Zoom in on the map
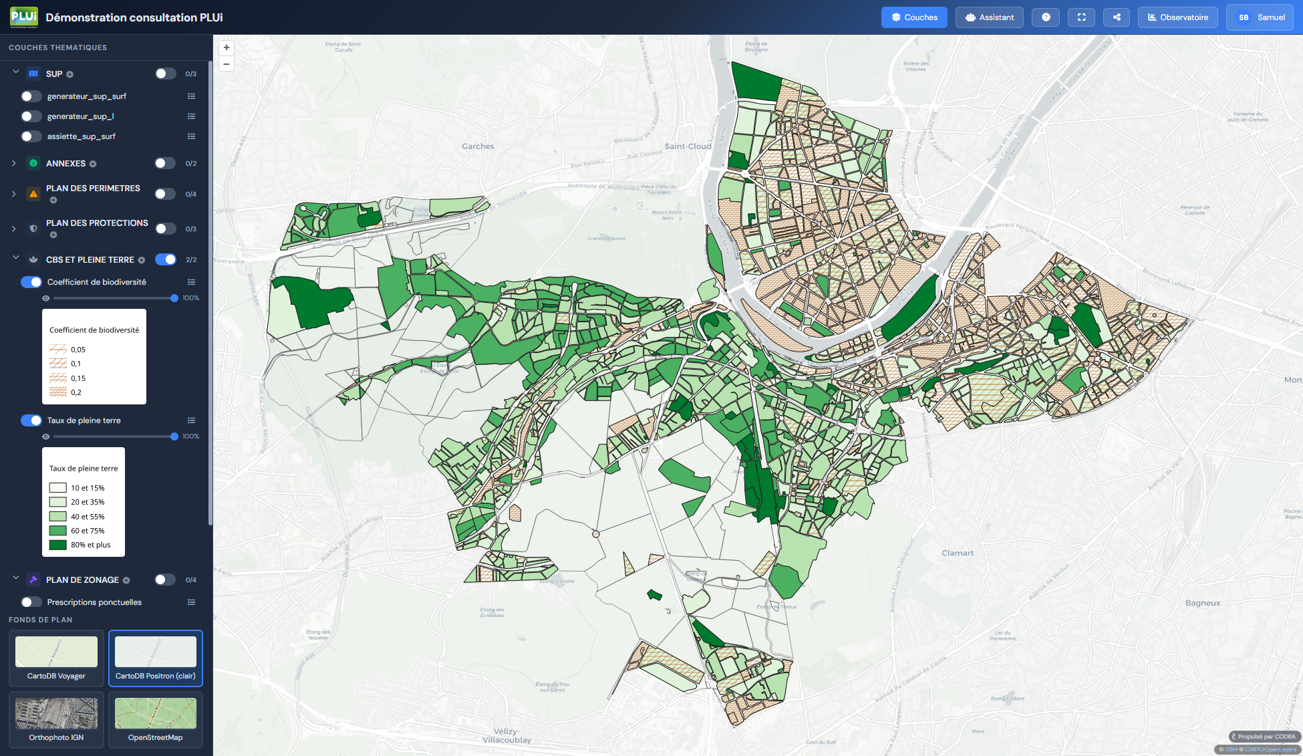Viewport: 1303px width, 756px height. pyautogui.click(x=227, y=47)
